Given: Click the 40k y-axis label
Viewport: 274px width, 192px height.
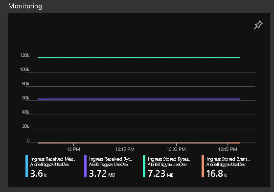Looking at the screenshot, I should point(25,112).
